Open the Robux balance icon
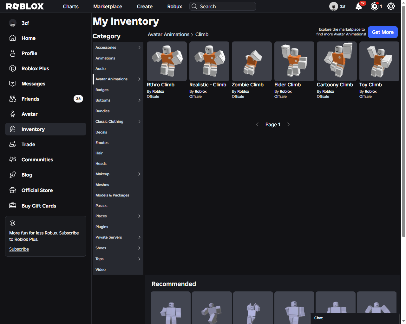 tap(375, 6)
